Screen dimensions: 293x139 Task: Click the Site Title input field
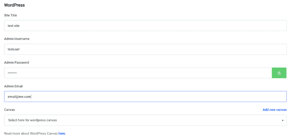[145, 26]
